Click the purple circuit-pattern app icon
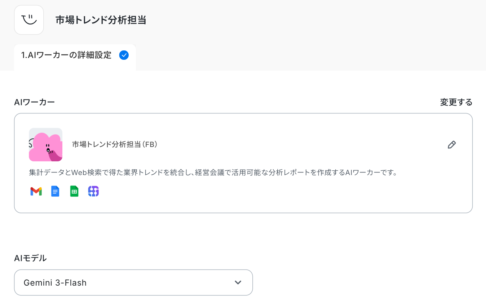486x304 pixels. [x=93, y=191]
